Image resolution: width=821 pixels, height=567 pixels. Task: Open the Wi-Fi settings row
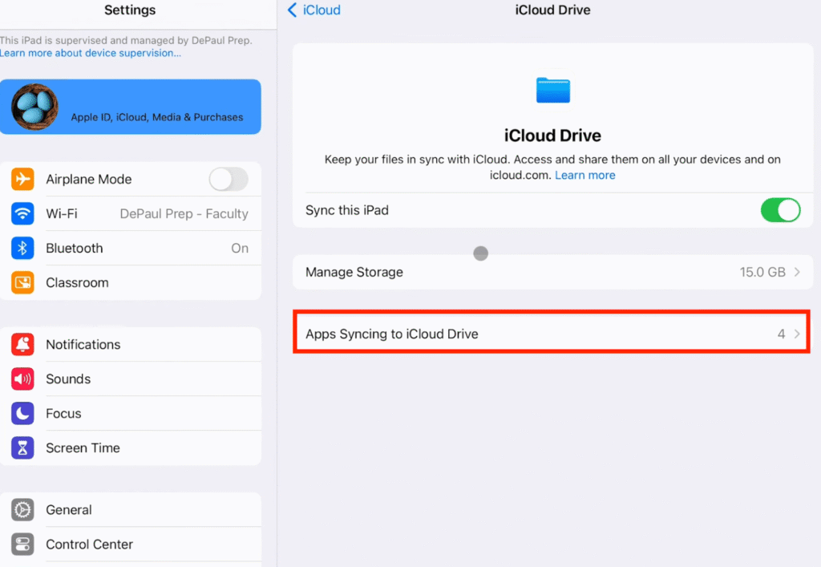[131, 213]
